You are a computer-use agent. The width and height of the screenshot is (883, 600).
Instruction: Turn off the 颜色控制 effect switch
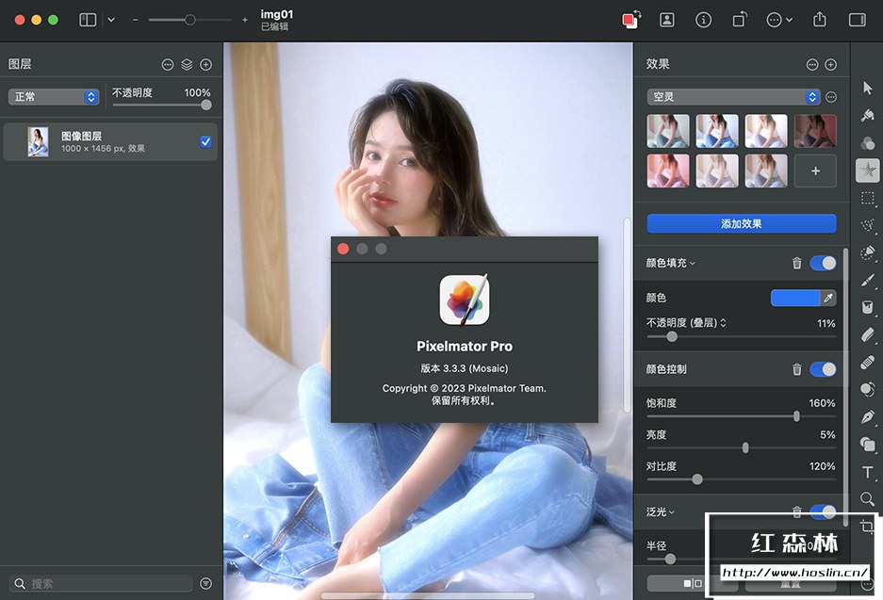pyautogui.click(x=823, y=369)
